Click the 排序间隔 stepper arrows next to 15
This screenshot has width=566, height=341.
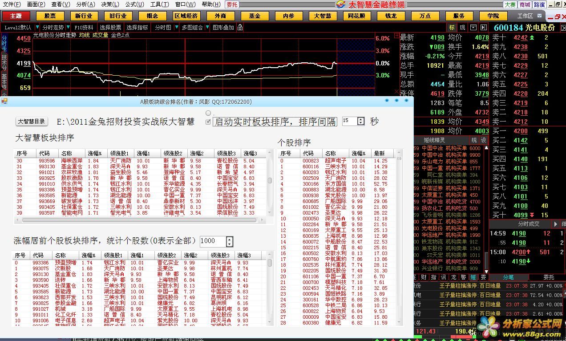(361, 121)
